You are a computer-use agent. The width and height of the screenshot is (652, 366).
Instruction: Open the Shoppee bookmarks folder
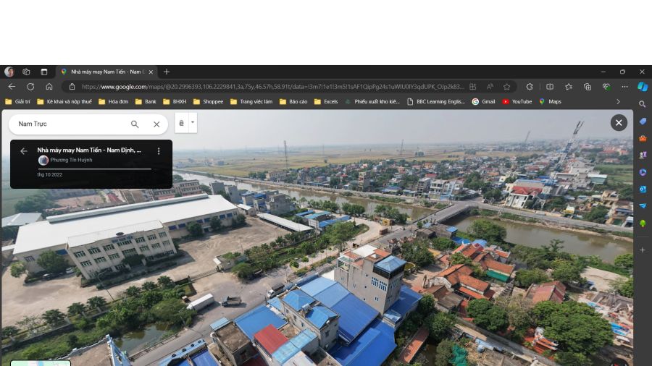pyautogui.click(x=209, y=102)
